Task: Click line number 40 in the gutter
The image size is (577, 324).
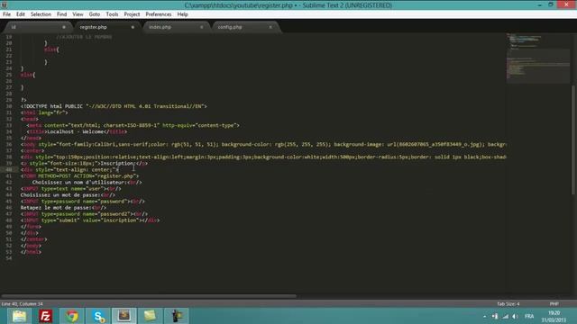Action: 8,170
